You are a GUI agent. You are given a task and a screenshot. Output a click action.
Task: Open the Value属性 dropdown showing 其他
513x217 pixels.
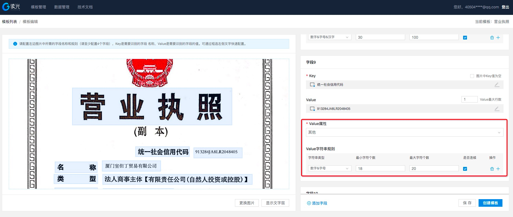(405, 132)
